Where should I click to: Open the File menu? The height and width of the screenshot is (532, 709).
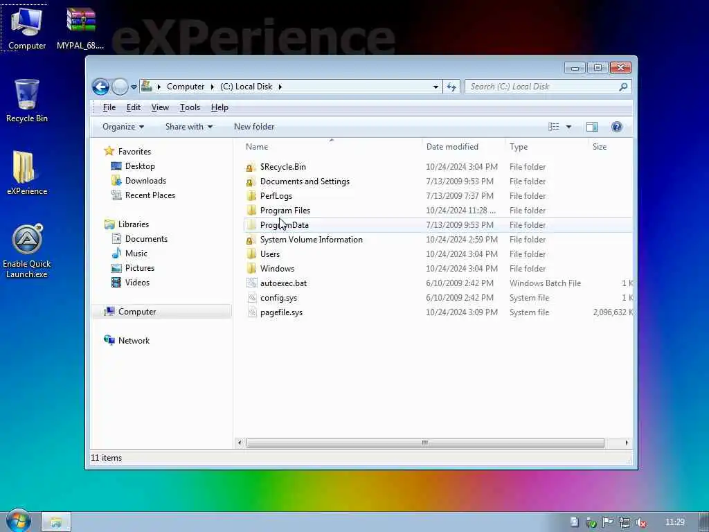pyautogui.click(x=109, y=107)
